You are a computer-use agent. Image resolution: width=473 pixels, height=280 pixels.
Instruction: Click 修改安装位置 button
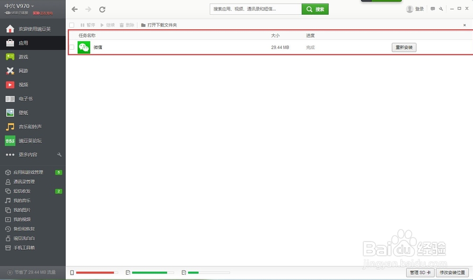452,272
